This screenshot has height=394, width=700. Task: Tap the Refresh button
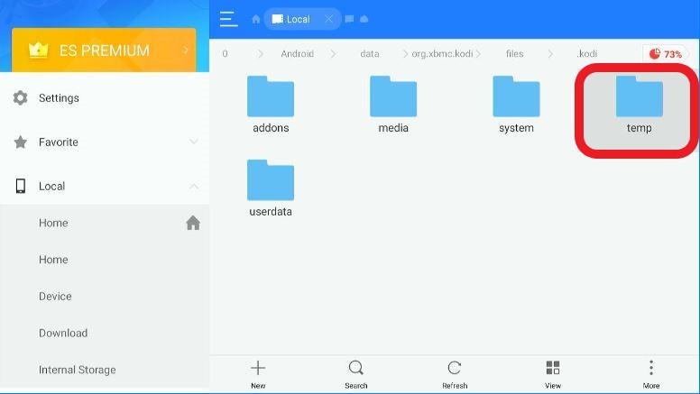coord(455,374)
